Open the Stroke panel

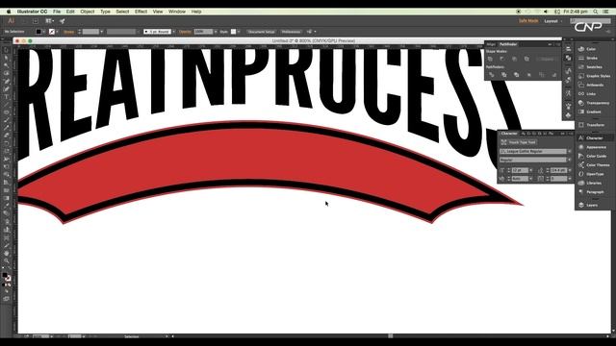coord(593,58)
